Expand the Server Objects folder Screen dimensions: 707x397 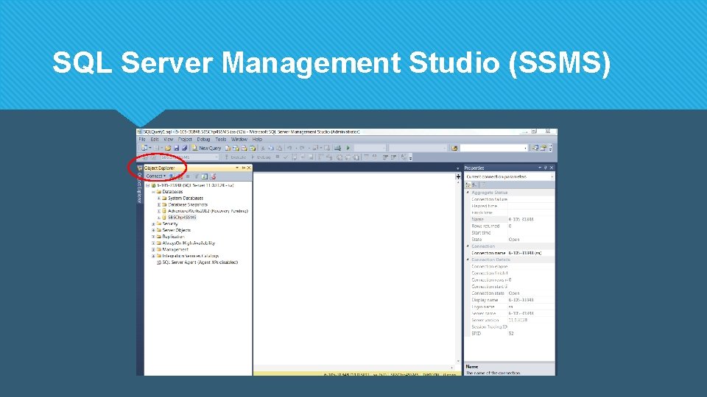pyautogui.click(x=153, y=230)
